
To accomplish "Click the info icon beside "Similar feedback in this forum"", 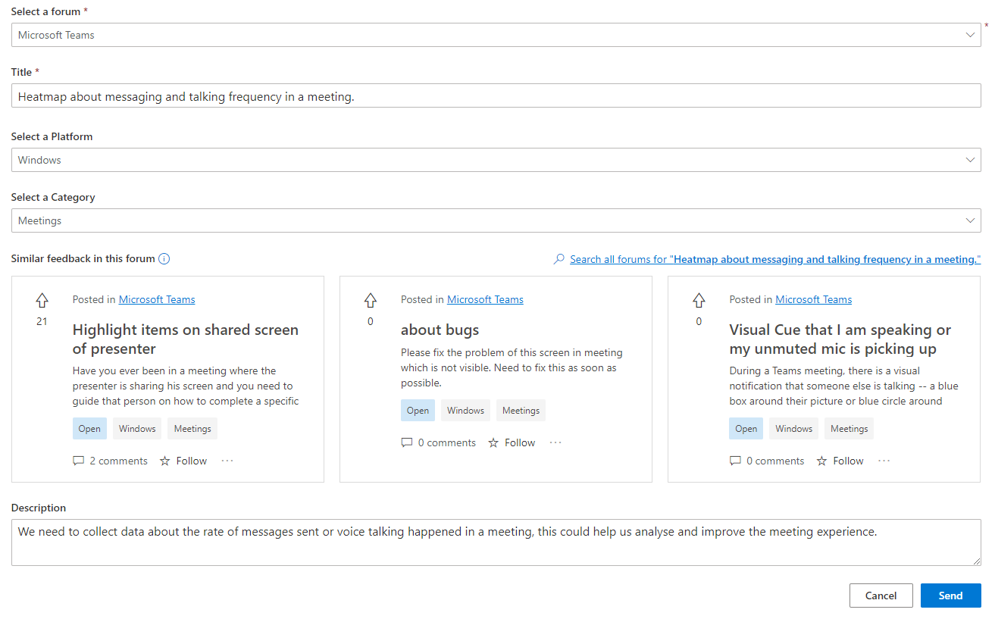I will pos(164,258).
